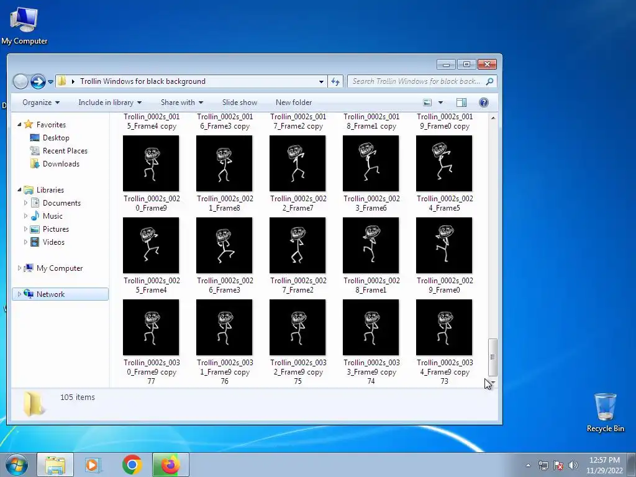Open Windows Explorer from taskbar
Image resolution: width=636 pixels, height=477 pixels.
coord(55,465)
